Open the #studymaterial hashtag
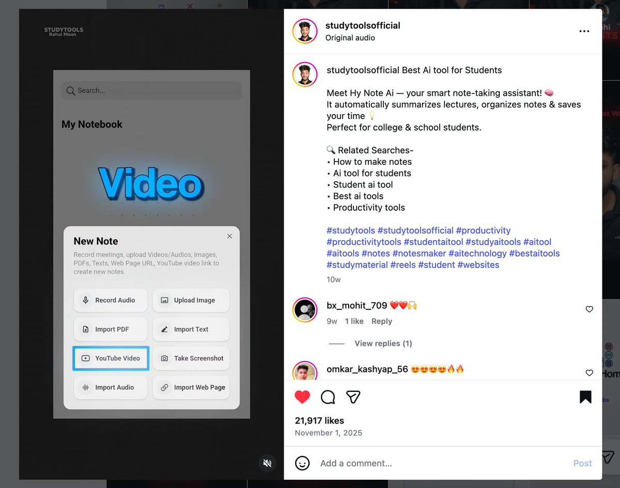620x488 pixels. pos(357,265)
